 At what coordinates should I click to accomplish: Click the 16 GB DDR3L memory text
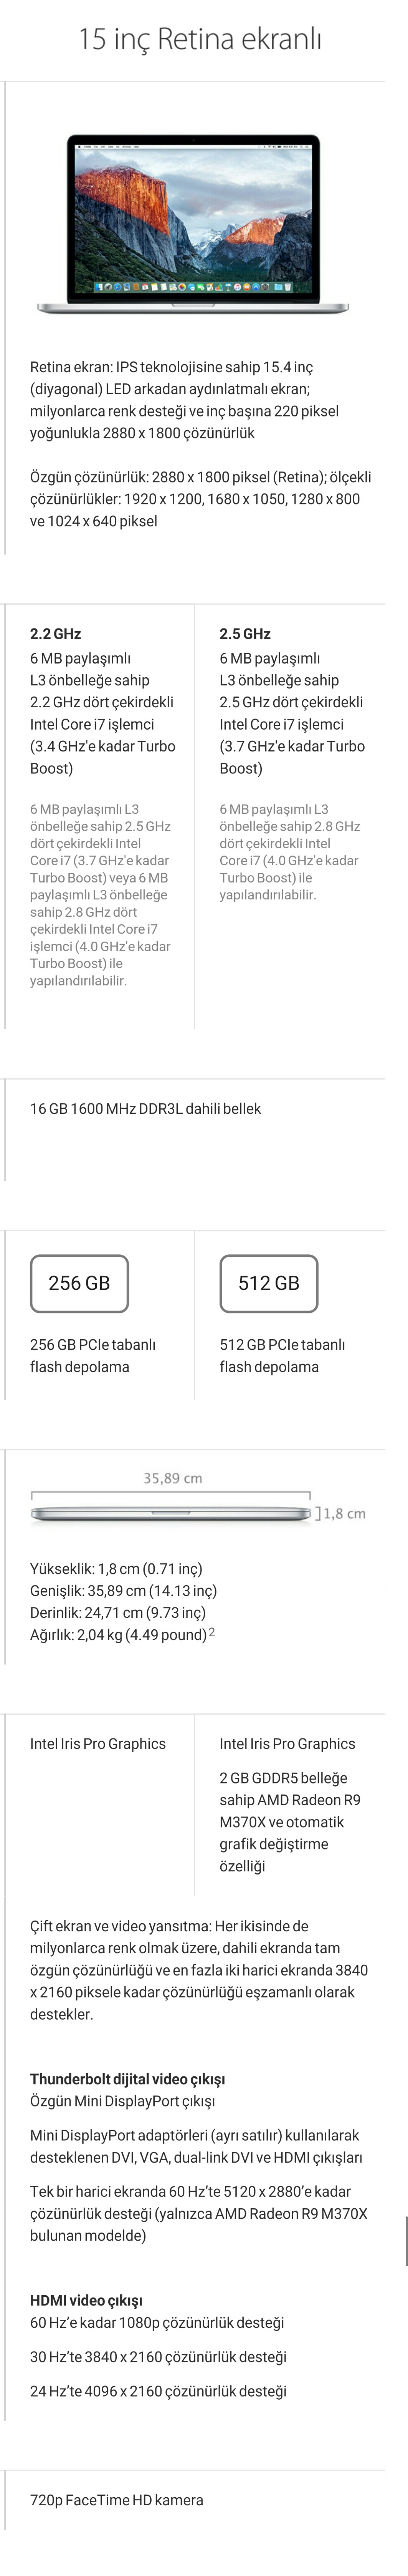(145, 1108)
